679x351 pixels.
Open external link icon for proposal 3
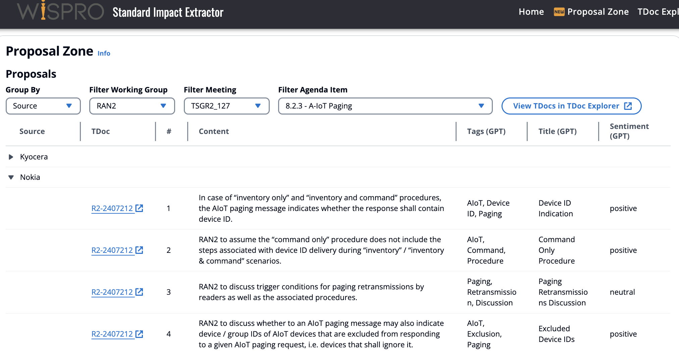pos(139,292)
